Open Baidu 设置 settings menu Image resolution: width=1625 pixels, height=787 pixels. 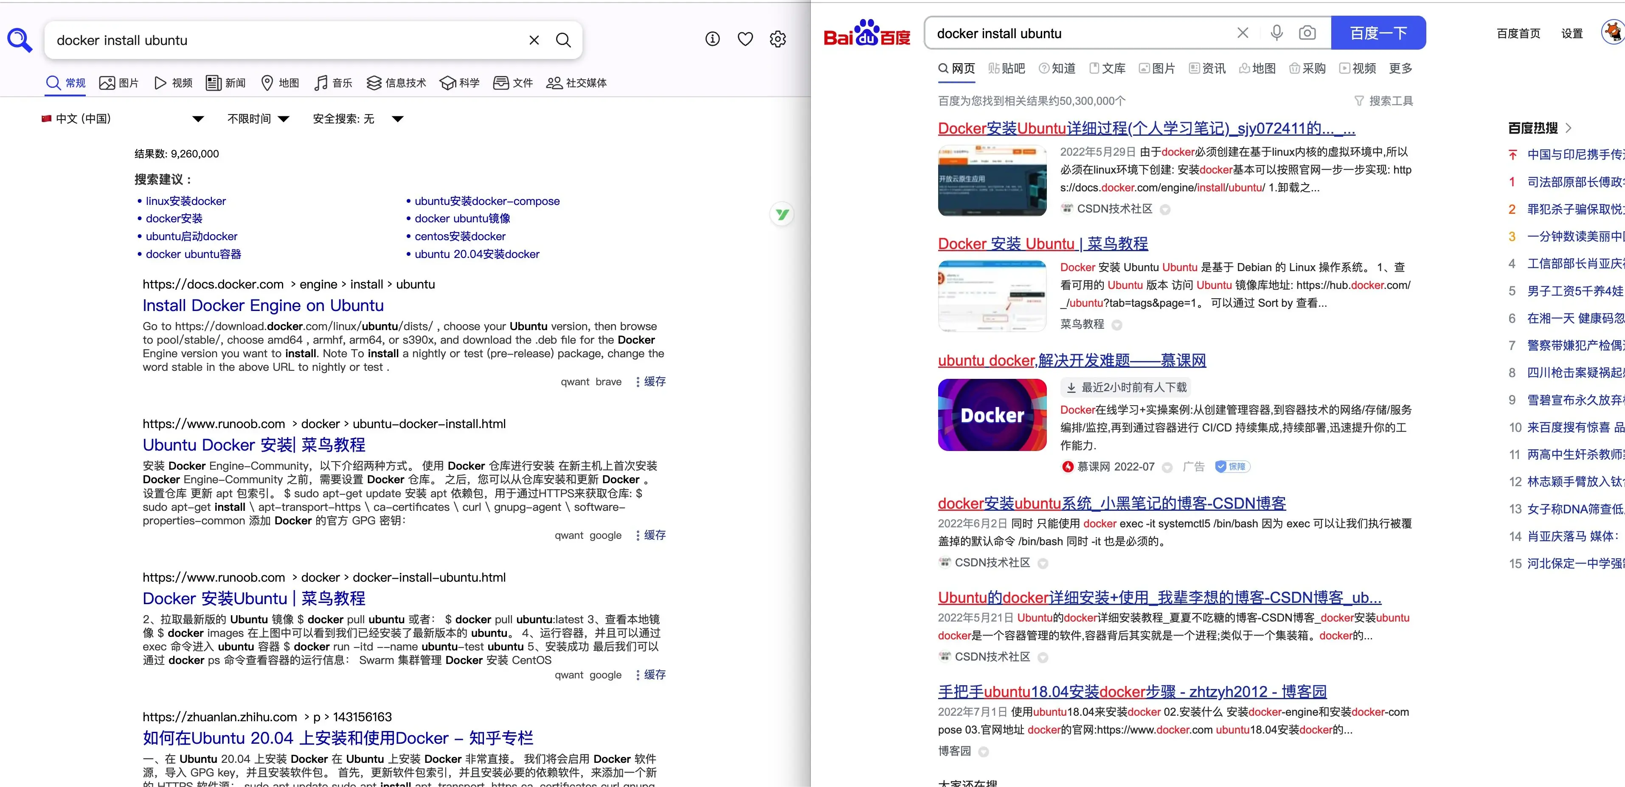tap(1572, 34)
